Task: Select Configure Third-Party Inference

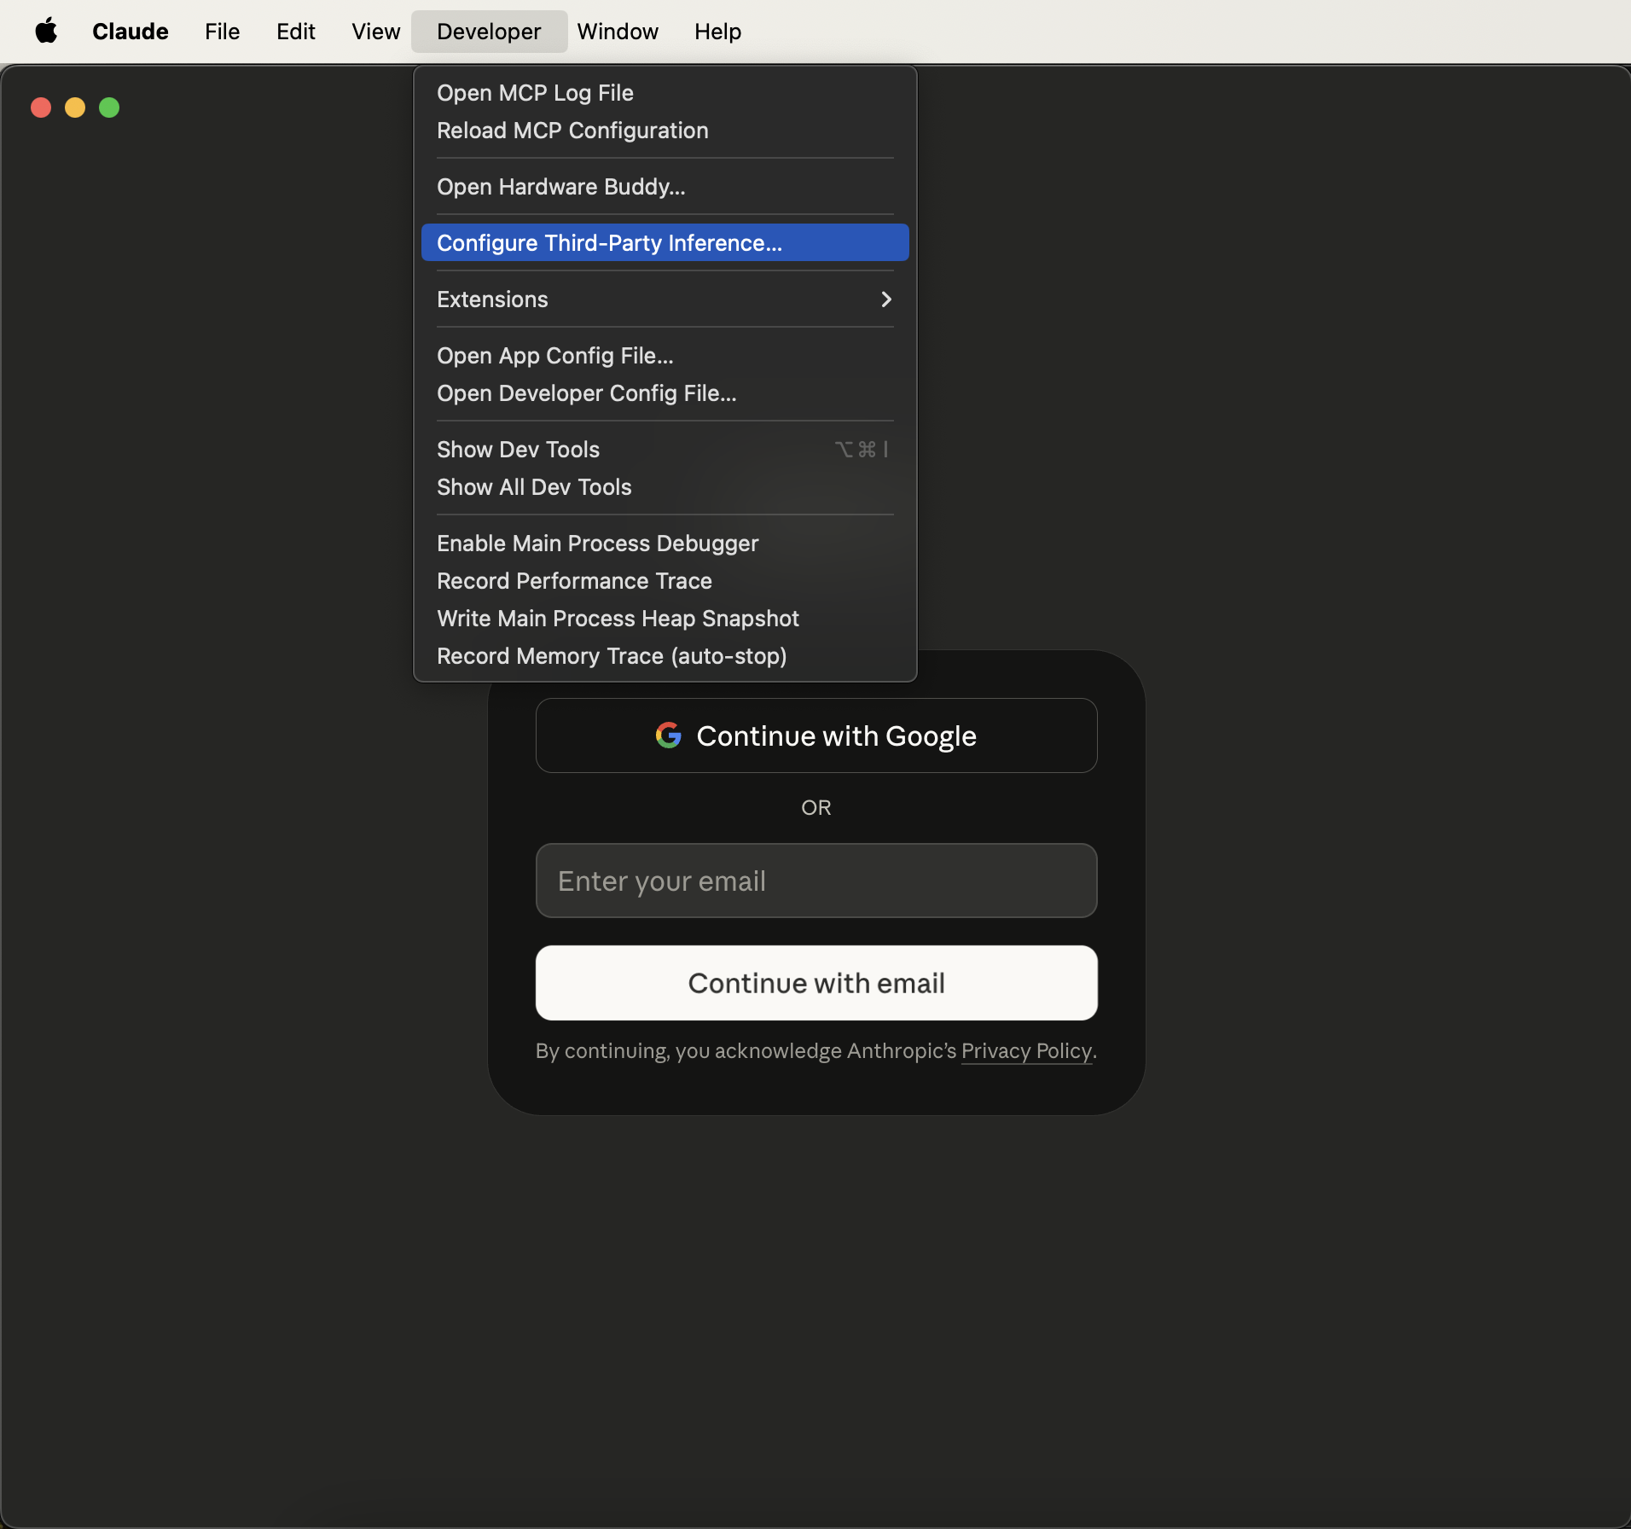Action: coord(609,242)
